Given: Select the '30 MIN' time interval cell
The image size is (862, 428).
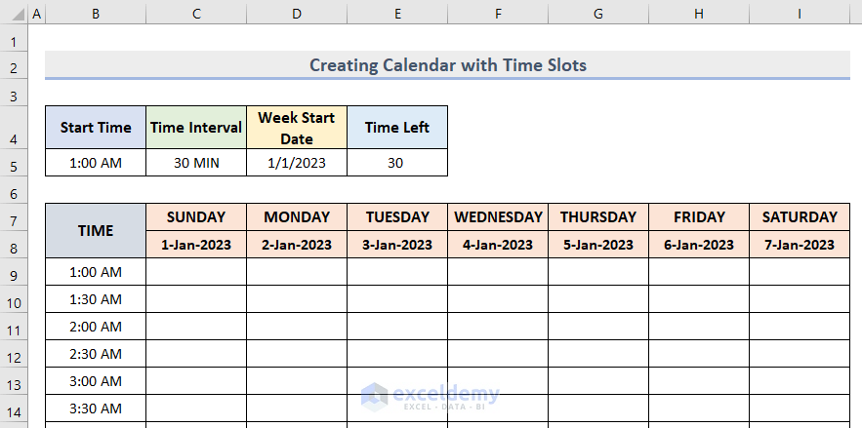Looking at the screenshot, I should tap(196, 163).
